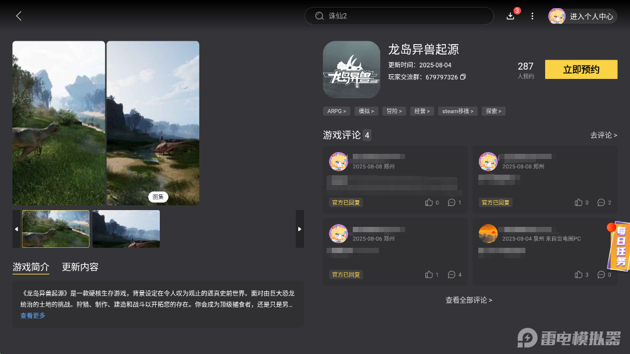Screen dimensions: 630x354
Task: Select the 游戏简介 tab
Action: point(31,267)
